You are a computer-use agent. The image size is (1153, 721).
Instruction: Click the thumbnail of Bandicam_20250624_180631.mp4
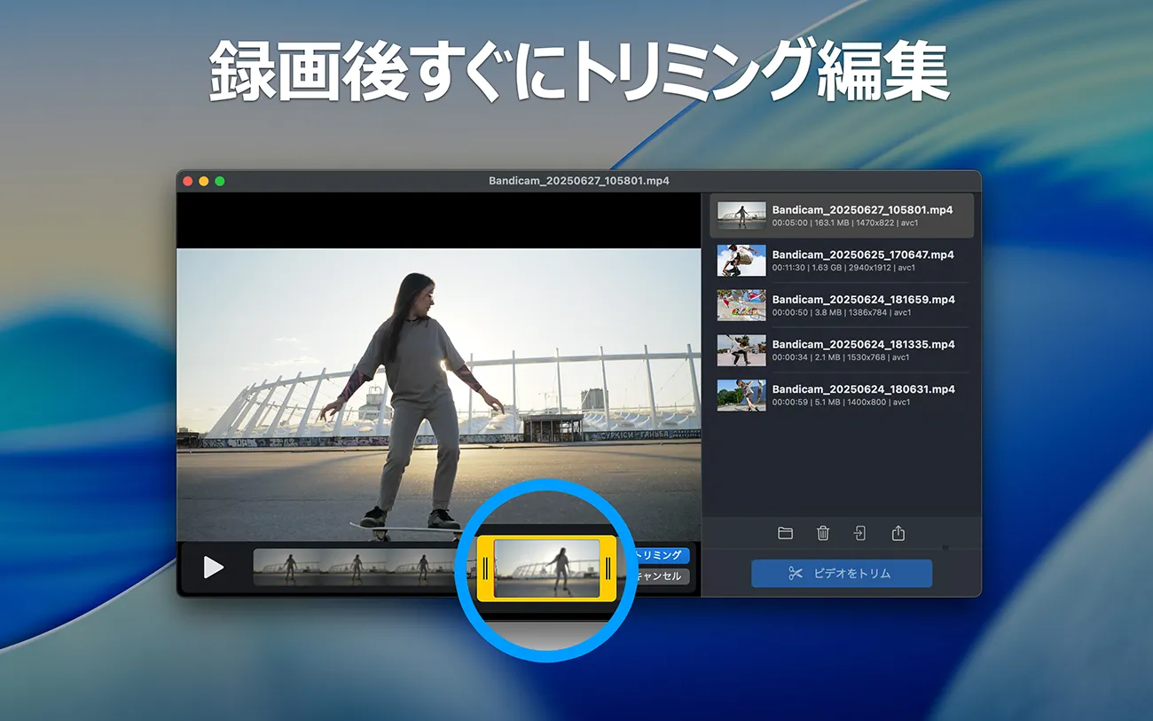tap(741, 395)
